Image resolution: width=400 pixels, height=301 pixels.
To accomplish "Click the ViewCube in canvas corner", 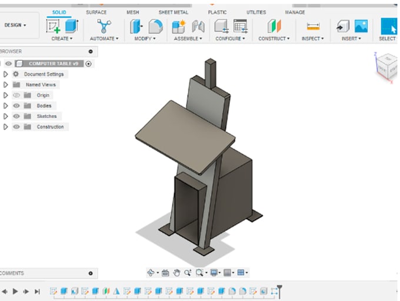I will 386,67.
